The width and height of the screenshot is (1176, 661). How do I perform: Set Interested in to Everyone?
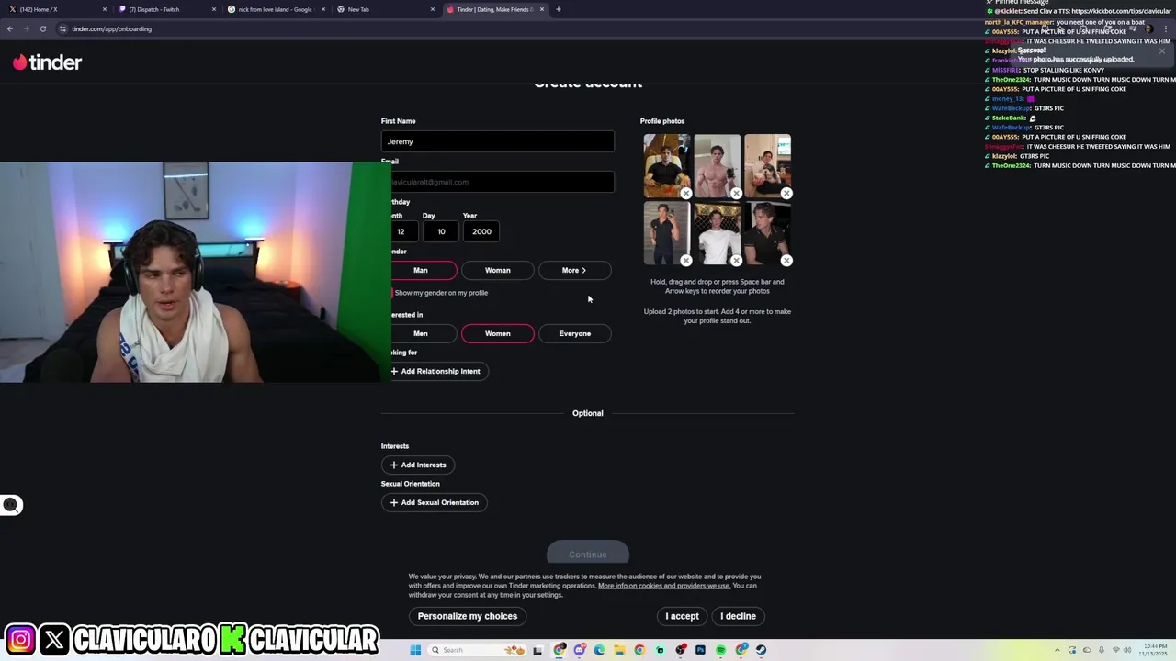574,333
